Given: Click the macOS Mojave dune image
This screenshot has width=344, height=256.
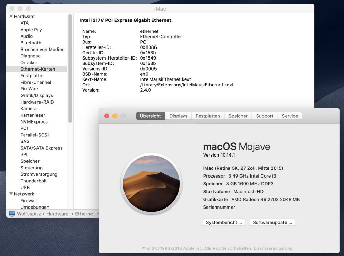Looking at the screenshot, I should 151,183.
